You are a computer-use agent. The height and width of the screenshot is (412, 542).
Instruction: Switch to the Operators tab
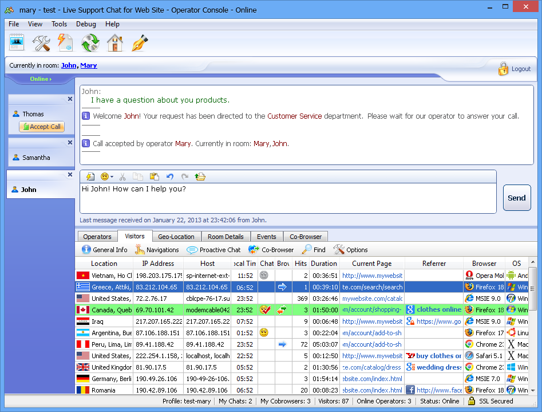(x=97, y=237)
